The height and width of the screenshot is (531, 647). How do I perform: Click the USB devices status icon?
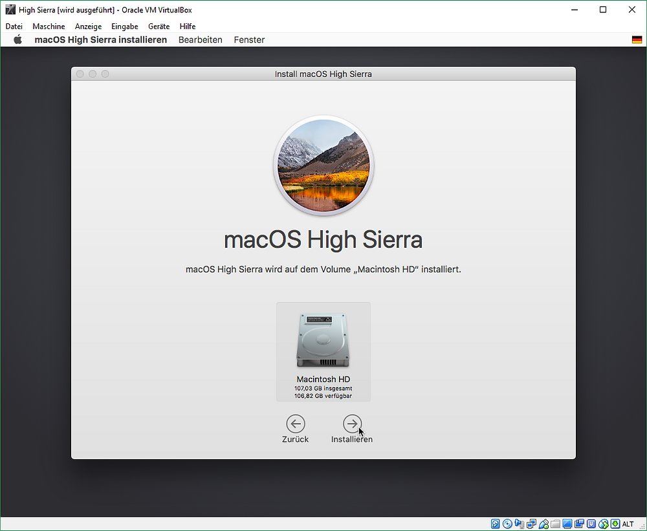(x=543, y=524)
